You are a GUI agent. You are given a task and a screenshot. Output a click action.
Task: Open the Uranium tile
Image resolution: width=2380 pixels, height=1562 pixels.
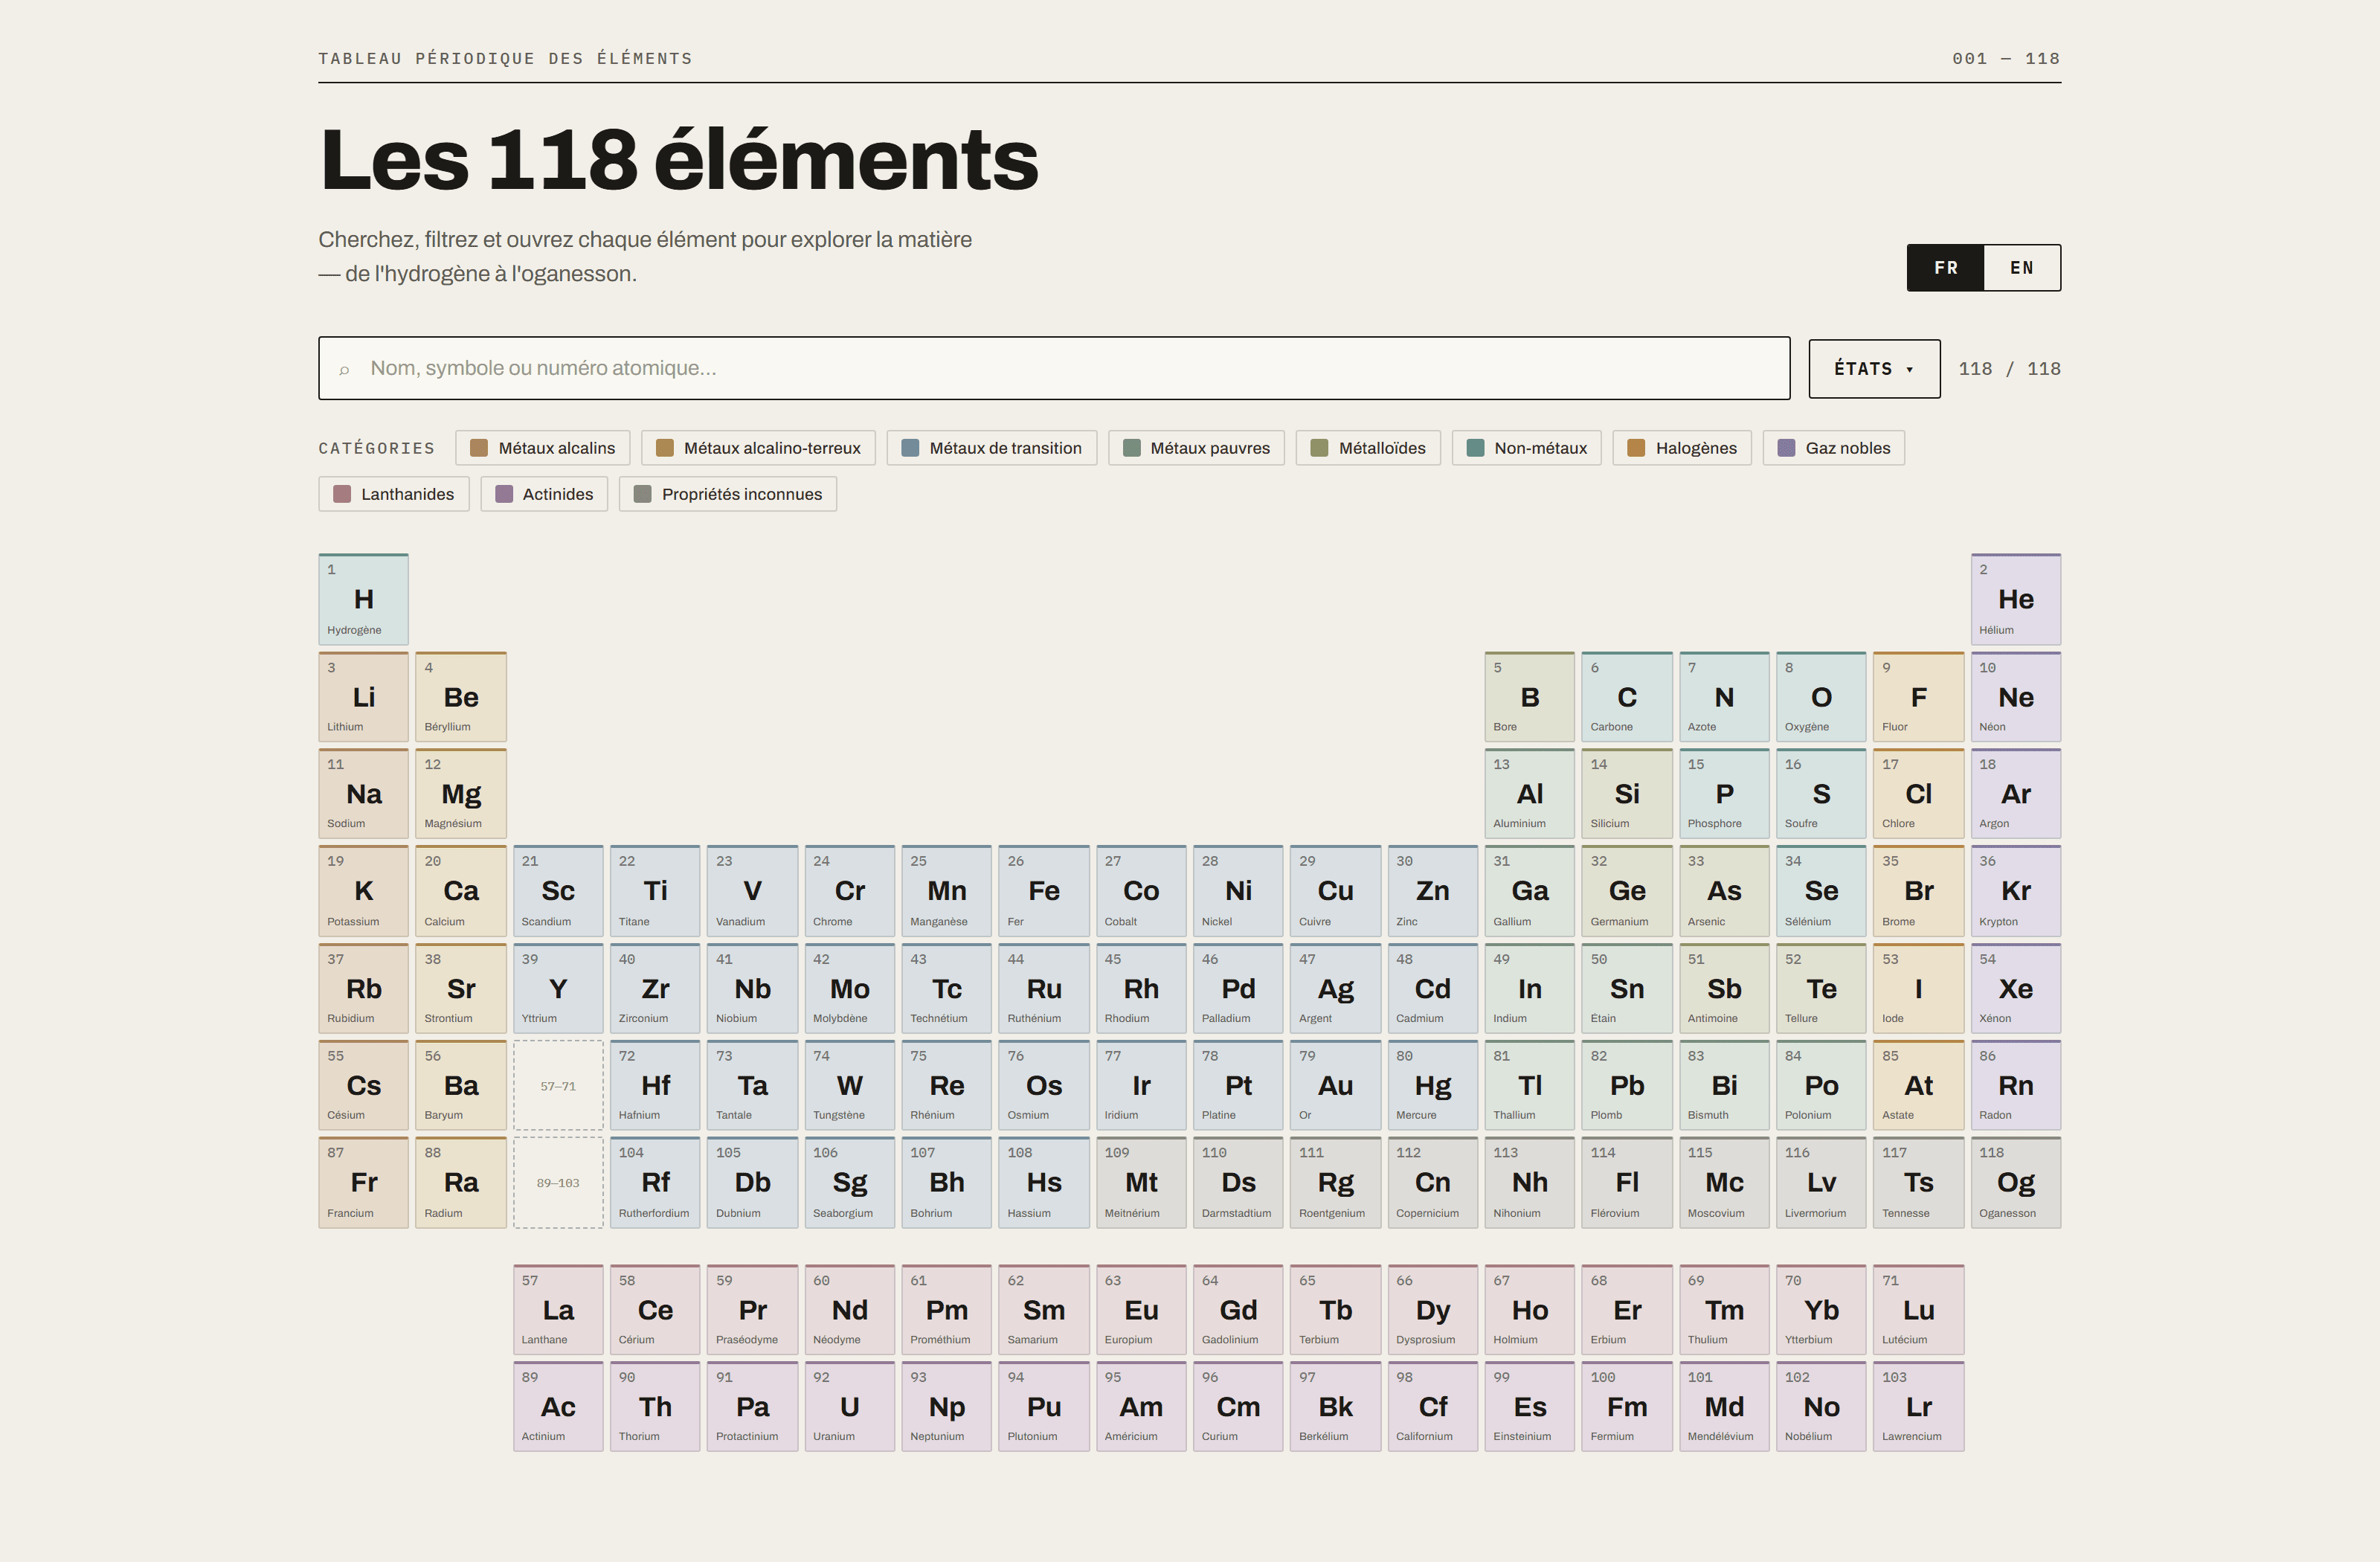850,1407
